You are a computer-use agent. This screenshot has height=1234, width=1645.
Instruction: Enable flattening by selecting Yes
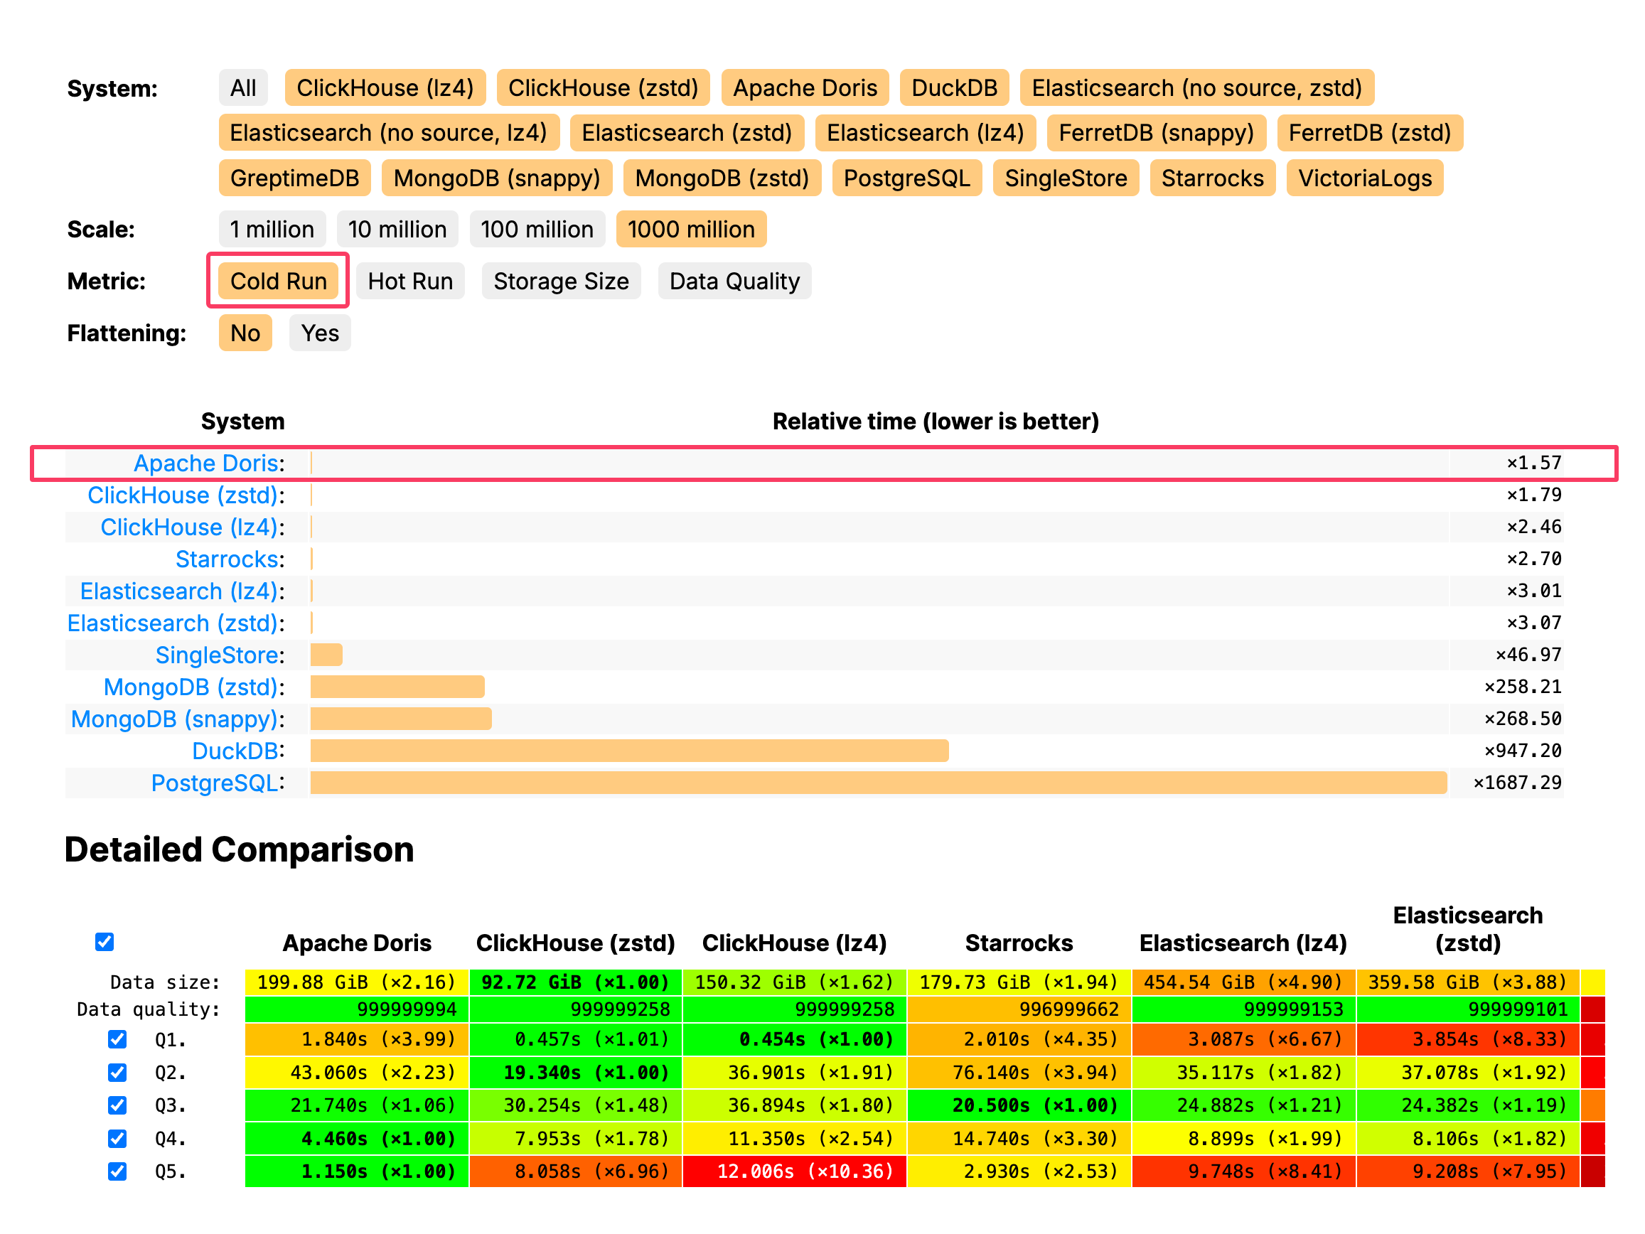(x=319, y=333)
